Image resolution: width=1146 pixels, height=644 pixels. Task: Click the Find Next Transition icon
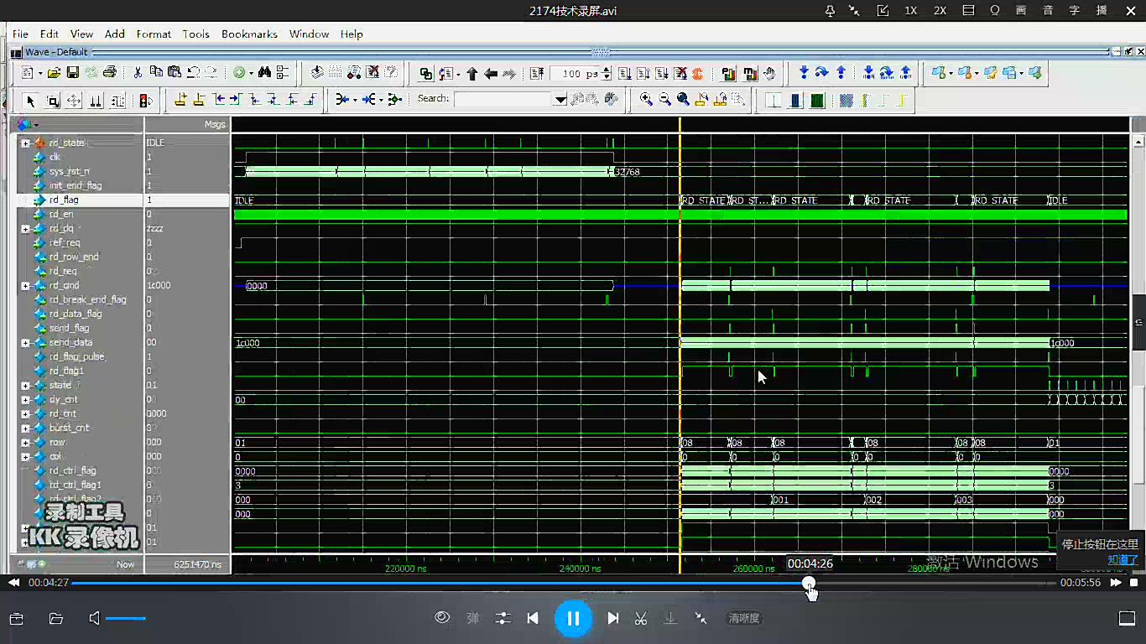tap(236, 101)
